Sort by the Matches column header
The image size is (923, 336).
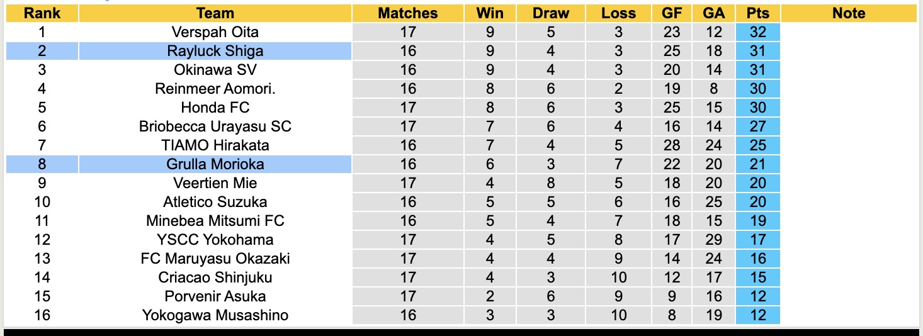(408, 13)
